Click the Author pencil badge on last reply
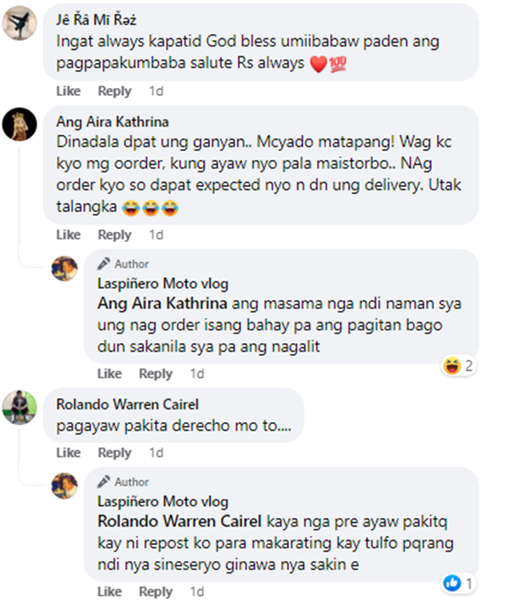 [123, 482]
